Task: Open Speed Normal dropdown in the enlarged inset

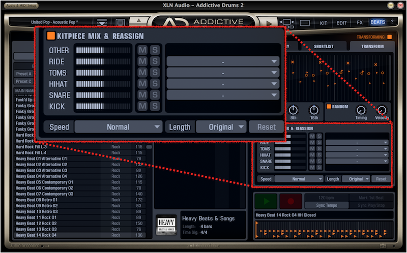Action: tap(119, 127)
